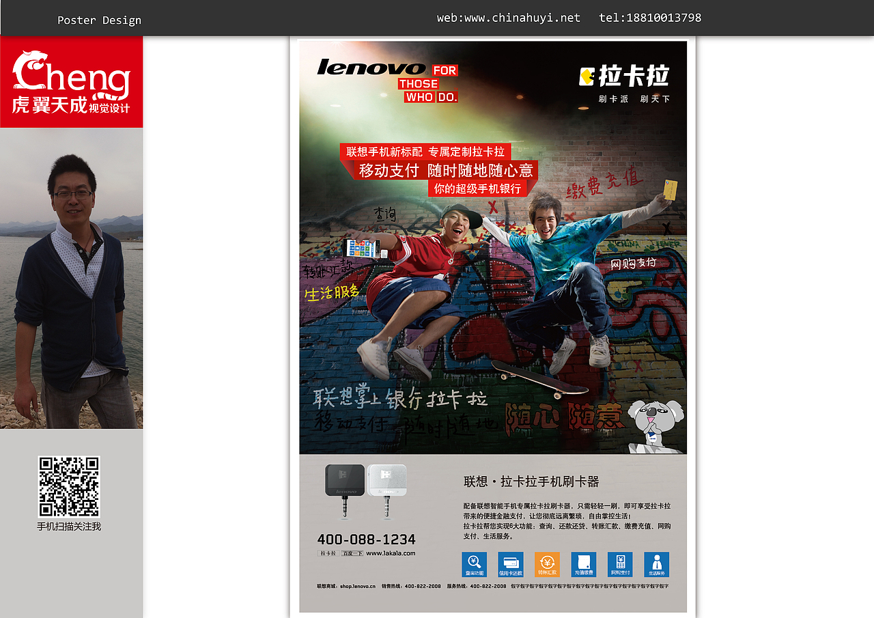Click the 联想·拉卡拉手机刷卡器 heading
The width and height of the screenshot is (874, 618).
(x=531, y=481)
